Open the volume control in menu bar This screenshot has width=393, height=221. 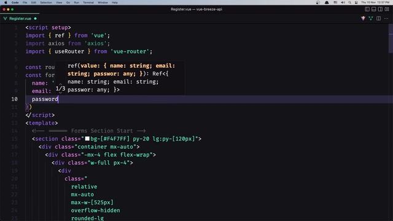click(343, 2)
